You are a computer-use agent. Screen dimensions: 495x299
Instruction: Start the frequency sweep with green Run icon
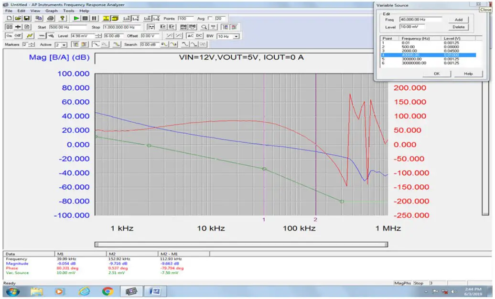pos(76,19)
